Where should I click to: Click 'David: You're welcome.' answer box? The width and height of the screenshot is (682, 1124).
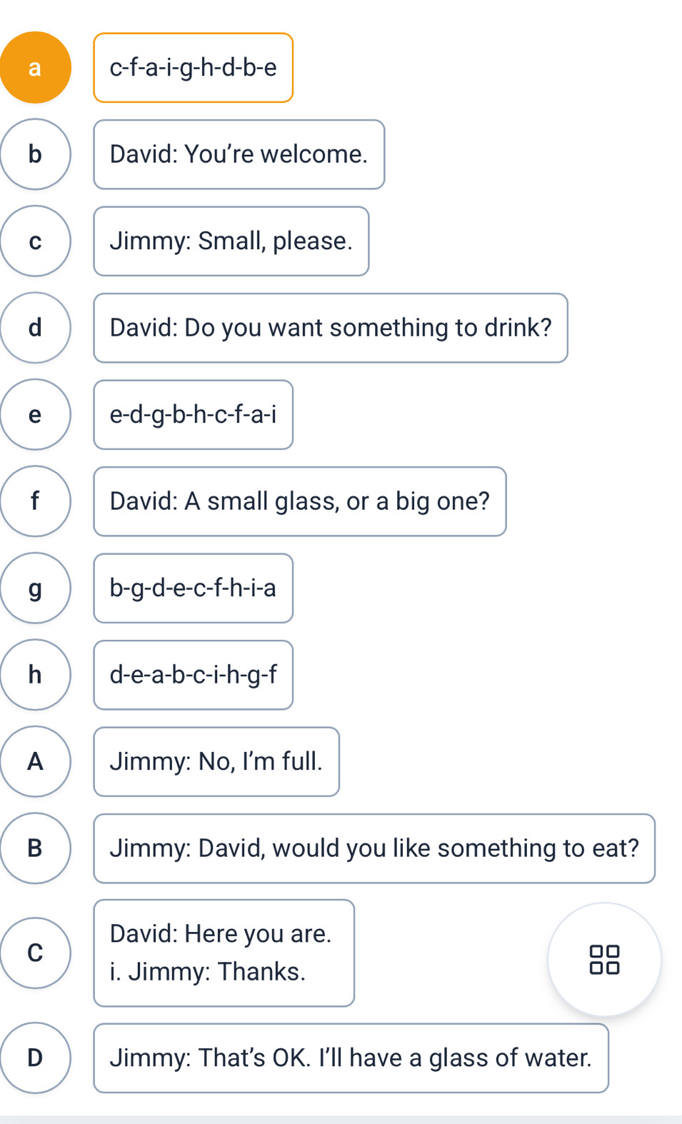pos(239,154)
